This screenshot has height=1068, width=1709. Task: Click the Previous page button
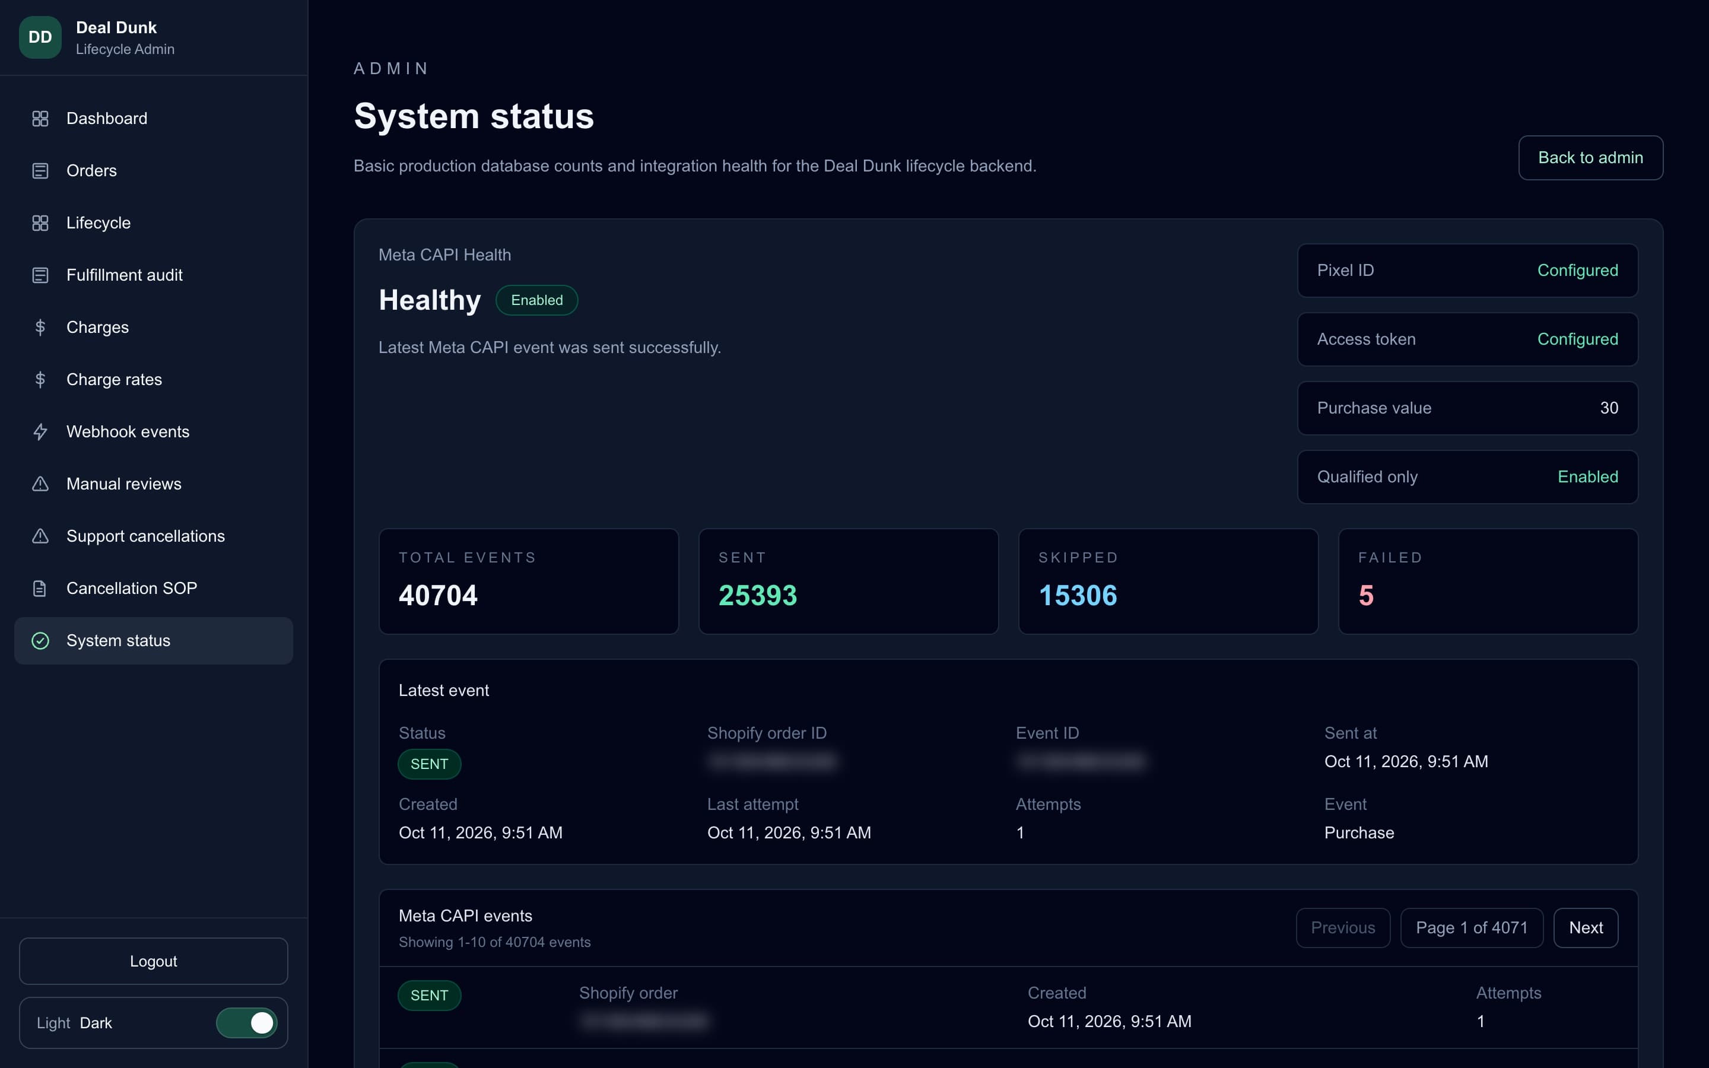pos(1342,927)
